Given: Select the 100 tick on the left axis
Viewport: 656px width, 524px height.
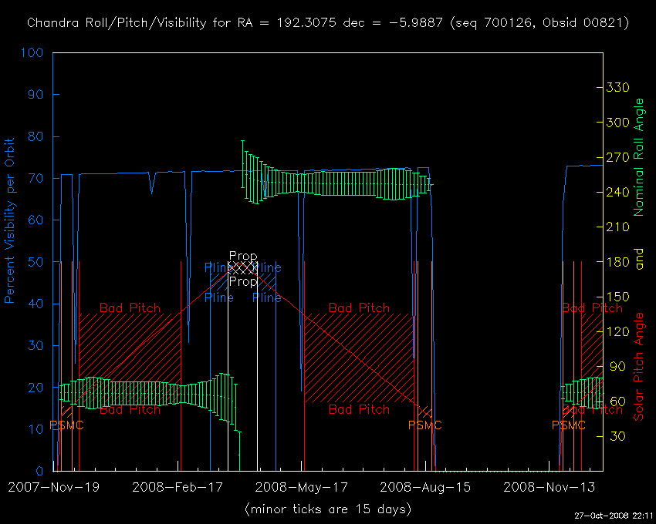Looking at the screenshot, I should point(32,53).
